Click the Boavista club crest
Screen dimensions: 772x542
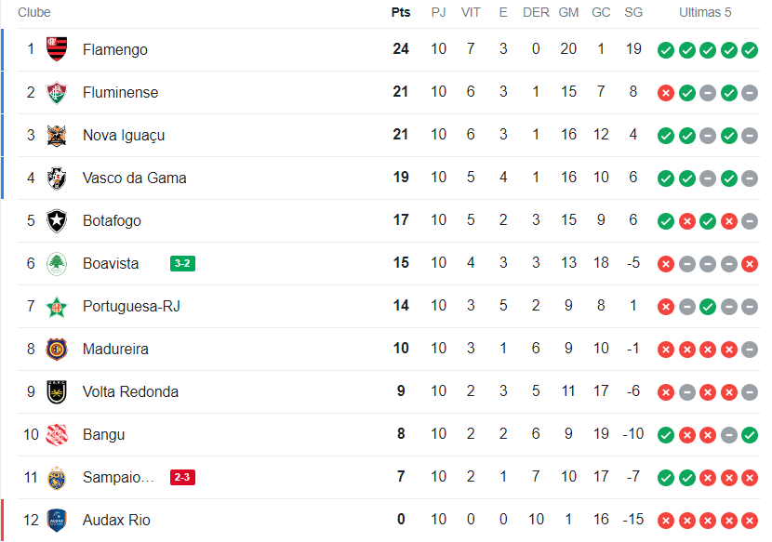[x=57, y=263]
